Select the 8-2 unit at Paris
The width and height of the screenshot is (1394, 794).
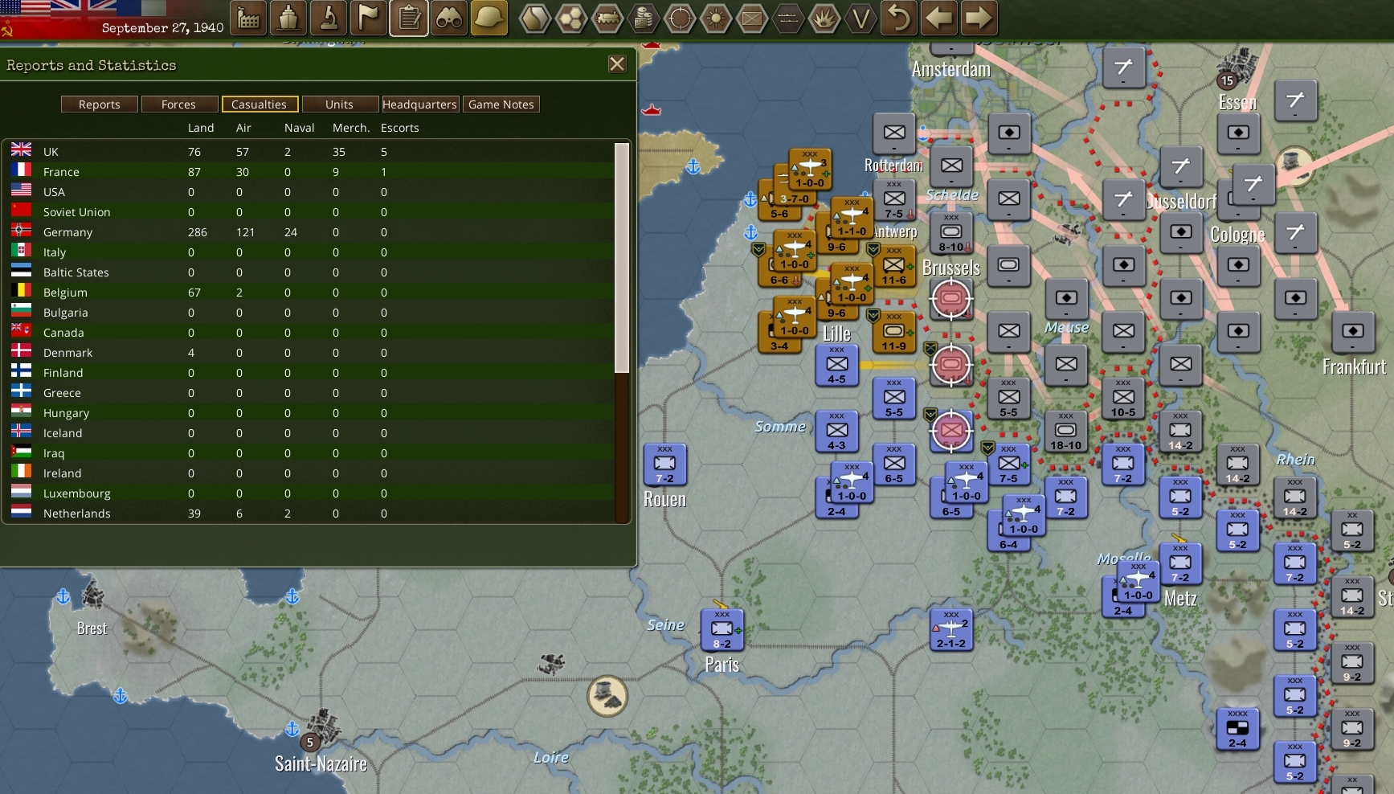722,631
